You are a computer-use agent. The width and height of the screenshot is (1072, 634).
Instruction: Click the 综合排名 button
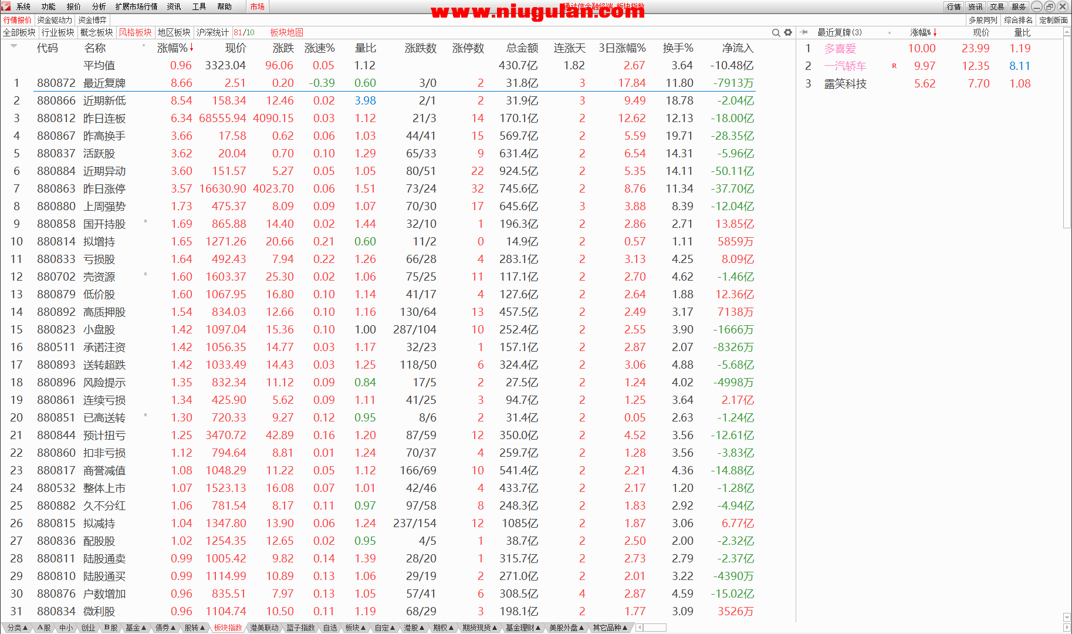pyautogui.click(x=1019, y=20)
